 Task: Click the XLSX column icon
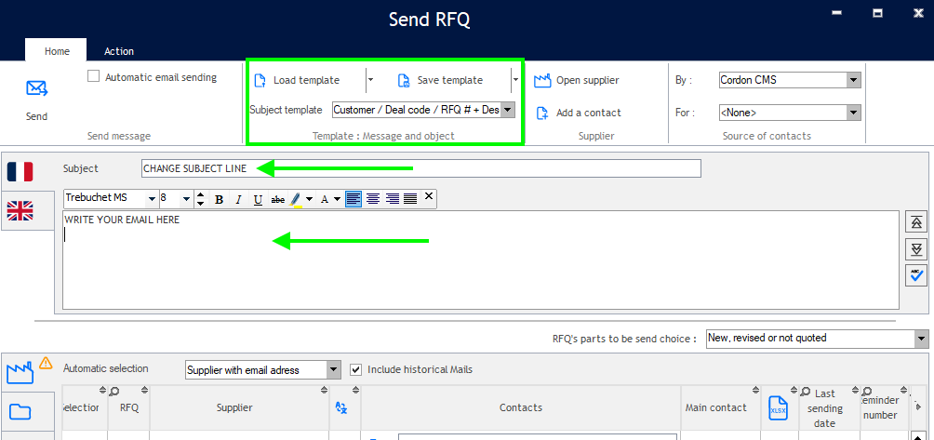coord(778,407)
